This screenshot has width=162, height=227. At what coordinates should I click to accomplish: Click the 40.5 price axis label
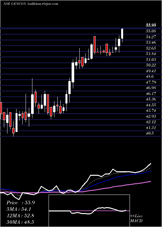click(x=150, y=133)
